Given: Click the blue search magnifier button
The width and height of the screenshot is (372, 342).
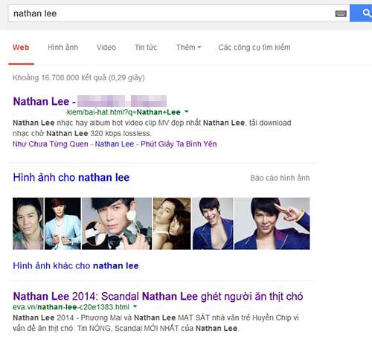Looking at the screenshot, I should [361, 13].
